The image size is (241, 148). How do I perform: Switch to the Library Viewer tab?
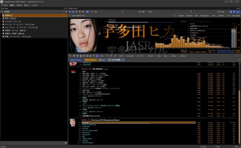click(90, 60)
